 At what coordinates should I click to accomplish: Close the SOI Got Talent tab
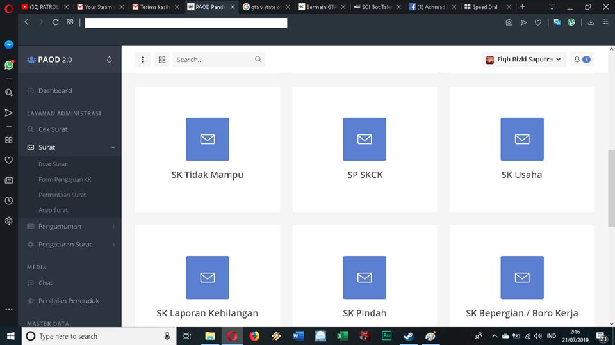(398, 7)
